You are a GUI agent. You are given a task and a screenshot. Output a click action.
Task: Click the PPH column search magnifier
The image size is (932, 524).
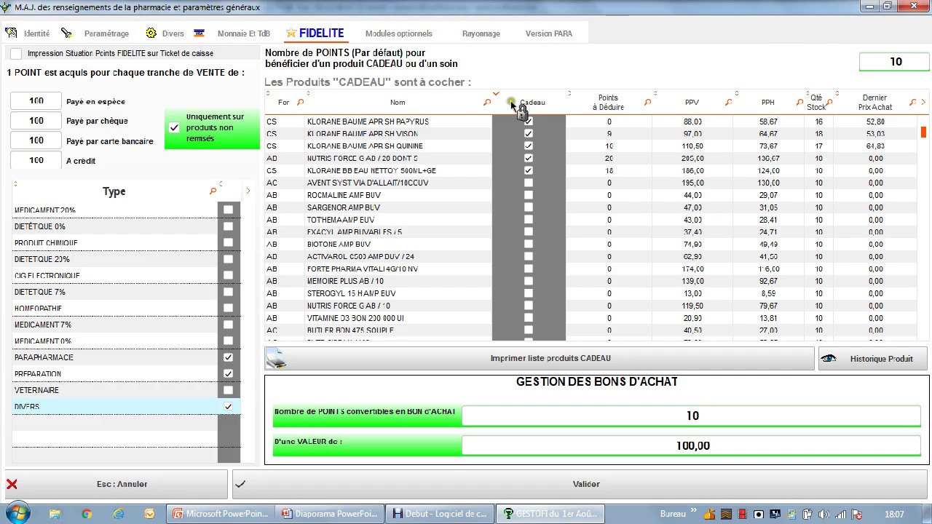coord(799,103)
